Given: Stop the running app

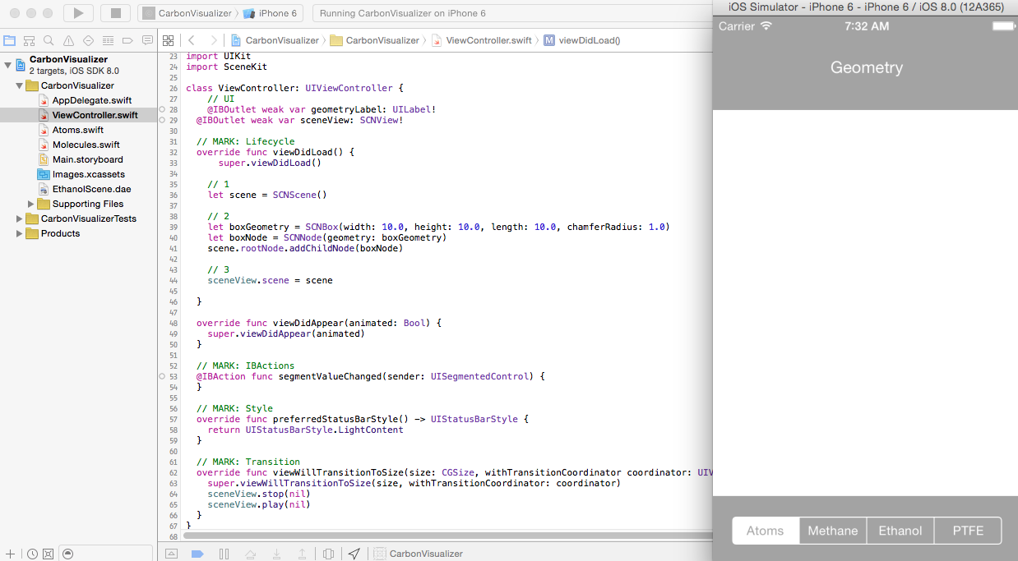Looking at the screenshot, I should [116, 13].
